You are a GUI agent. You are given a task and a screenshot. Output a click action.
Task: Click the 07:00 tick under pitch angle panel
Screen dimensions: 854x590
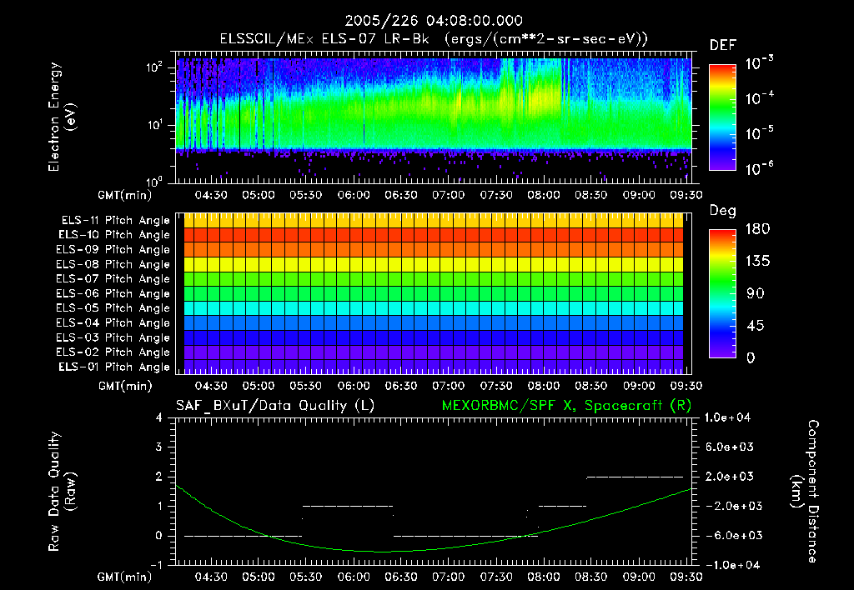point(449,386)
